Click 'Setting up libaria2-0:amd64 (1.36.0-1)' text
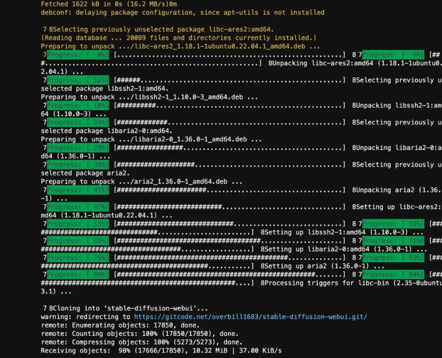 (338, 249)
